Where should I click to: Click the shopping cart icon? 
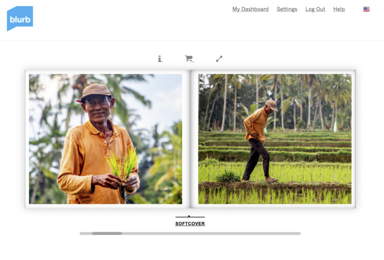click(x=189, y=58)
